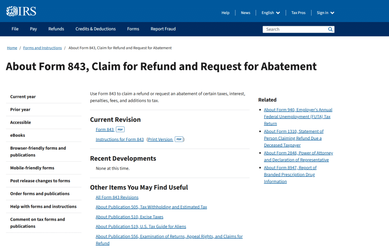The height and width of the screenshot is (248, 389).
Task: Open Help with forms and instructions
Action: 44,207
